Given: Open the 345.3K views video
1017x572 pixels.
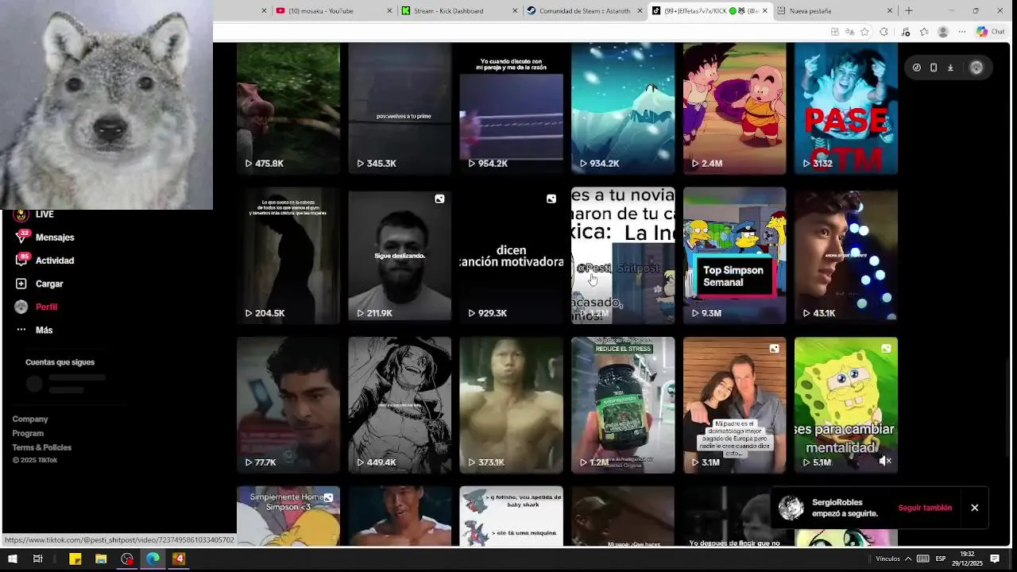Looking at the screenshot, I should 400,109.
